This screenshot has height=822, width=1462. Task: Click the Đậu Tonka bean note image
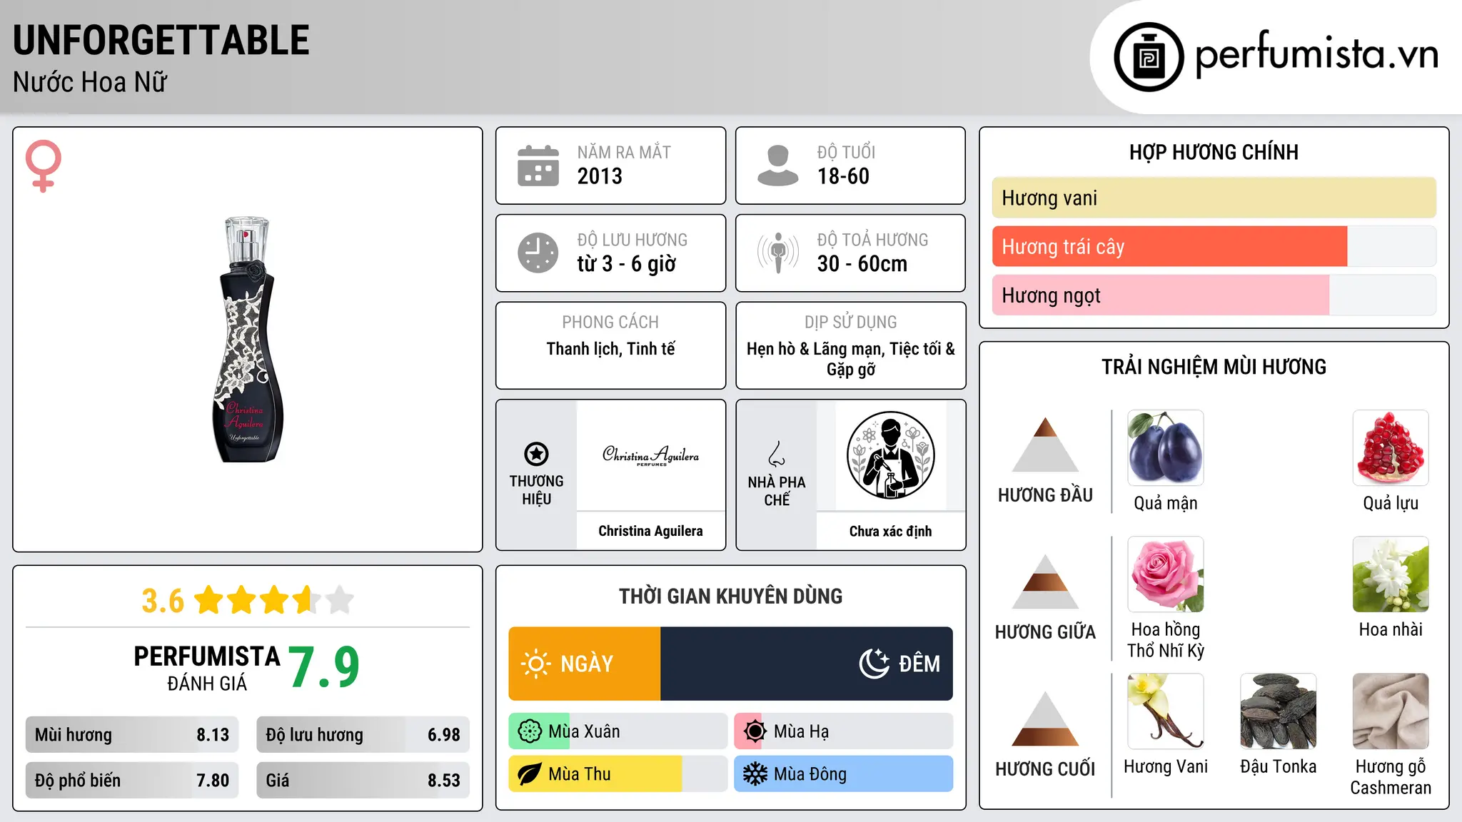1279,711
